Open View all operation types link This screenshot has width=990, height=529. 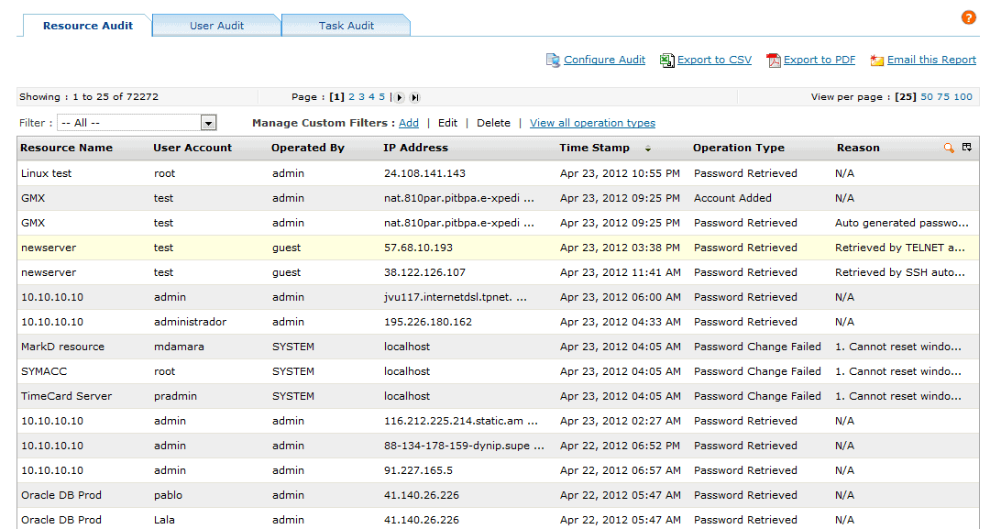[x=592, y=123]
